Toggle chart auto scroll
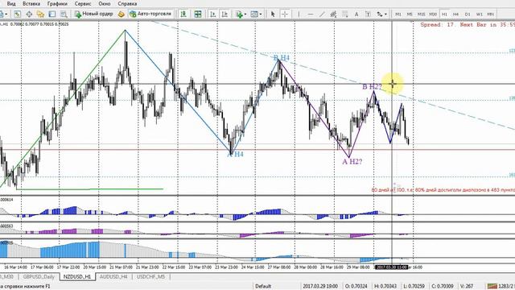 [x=212, y=14]
